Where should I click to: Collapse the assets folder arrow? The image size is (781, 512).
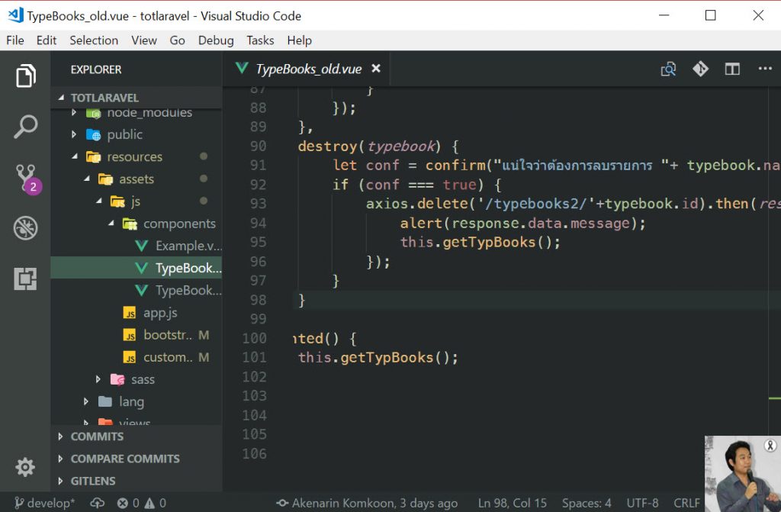[87, 179]
